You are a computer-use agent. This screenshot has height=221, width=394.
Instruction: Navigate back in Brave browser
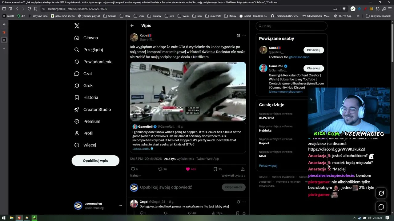click(17, 9)
